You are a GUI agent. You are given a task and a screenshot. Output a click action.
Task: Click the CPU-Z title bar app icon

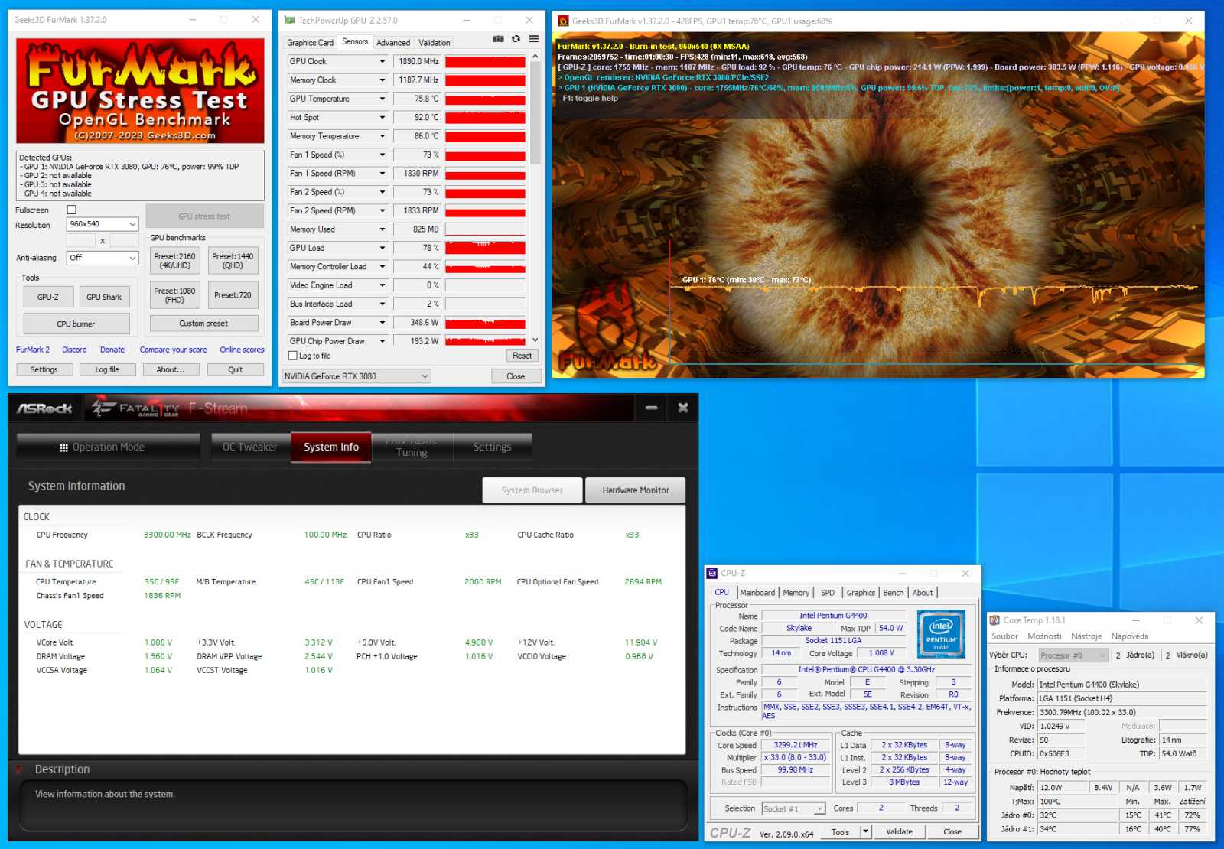coord(712,573)
